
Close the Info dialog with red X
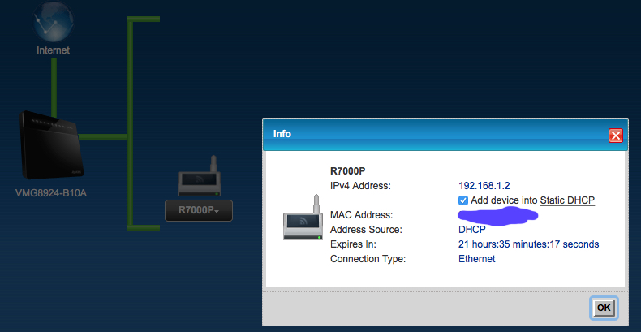click(x=615, y=136)
